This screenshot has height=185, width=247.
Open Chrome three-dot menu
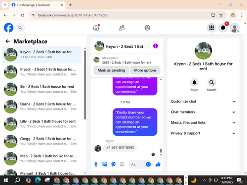[242, 15]
